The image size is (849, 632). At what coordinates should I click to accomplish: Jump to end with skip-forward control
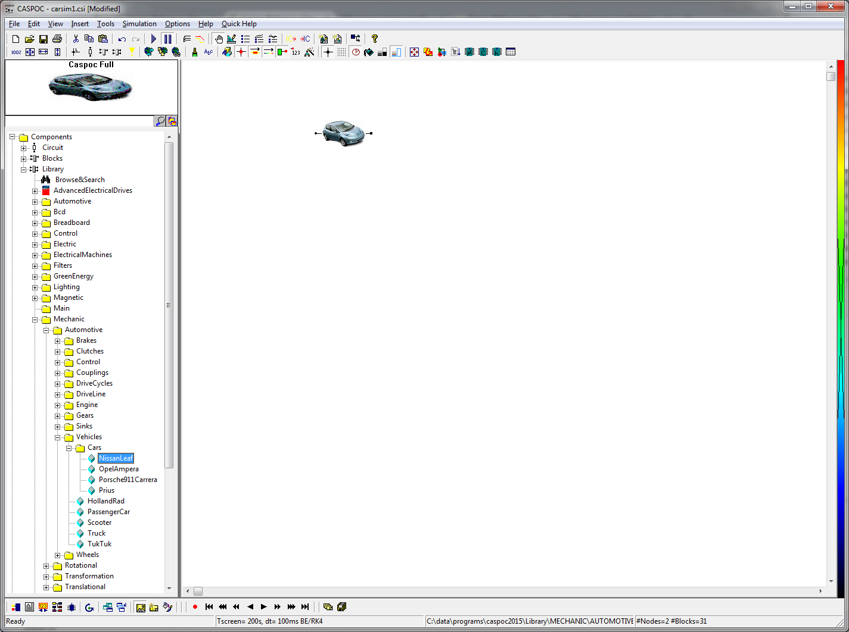pyautogui.click(x=305, y=607)
